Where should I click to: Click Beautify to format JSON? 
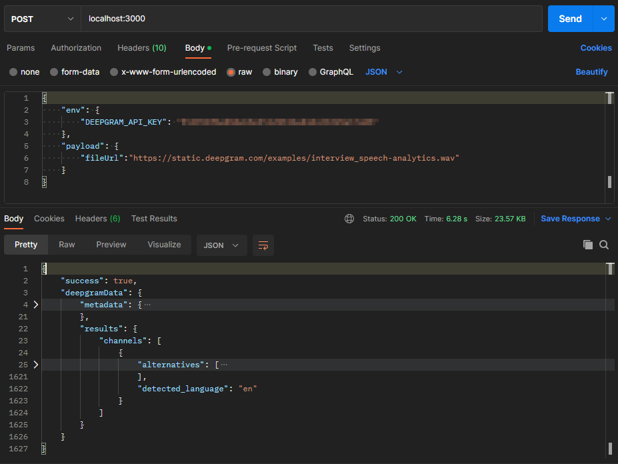click(x=591, y=72)
